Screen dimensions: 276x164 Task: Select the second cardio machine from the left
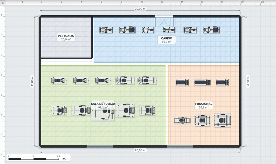point(127,30)
